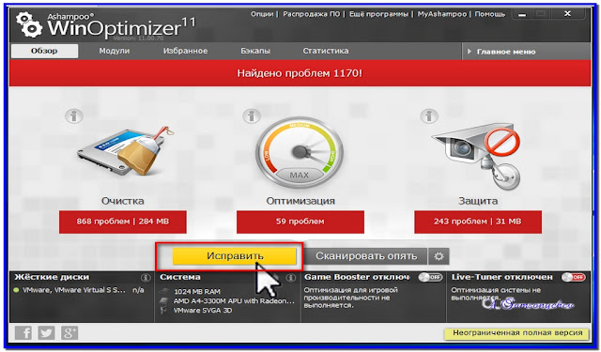Switch to the Модули tab

[x=115, y=51]
